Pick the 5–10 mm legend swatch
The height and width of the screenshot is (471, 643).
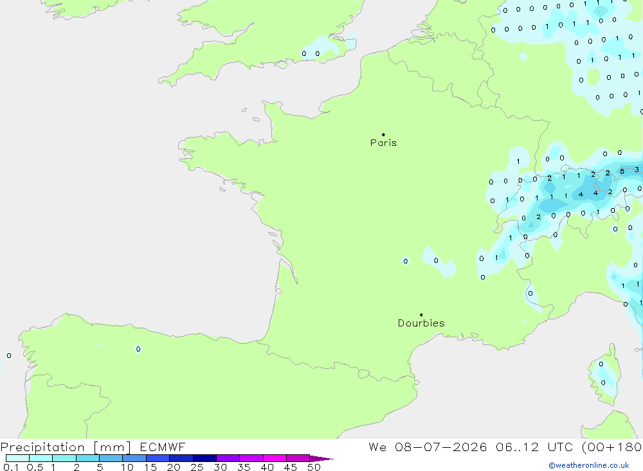(x=111, y=458)
